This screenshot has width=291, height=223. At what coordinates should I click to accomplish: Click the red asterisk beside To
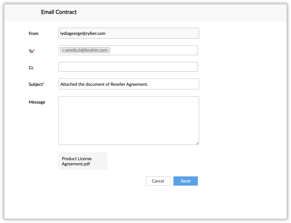tap(34, 51)
